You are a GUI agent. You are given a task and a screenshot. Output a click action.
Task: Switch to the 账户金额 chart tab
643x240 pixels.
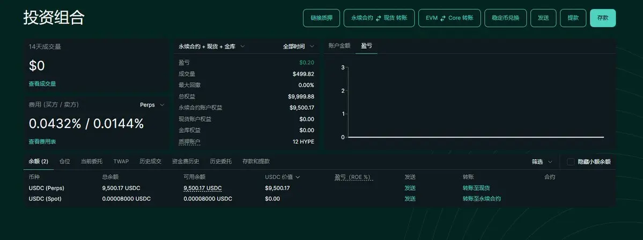pyautogui.click(x=339, y=46)
